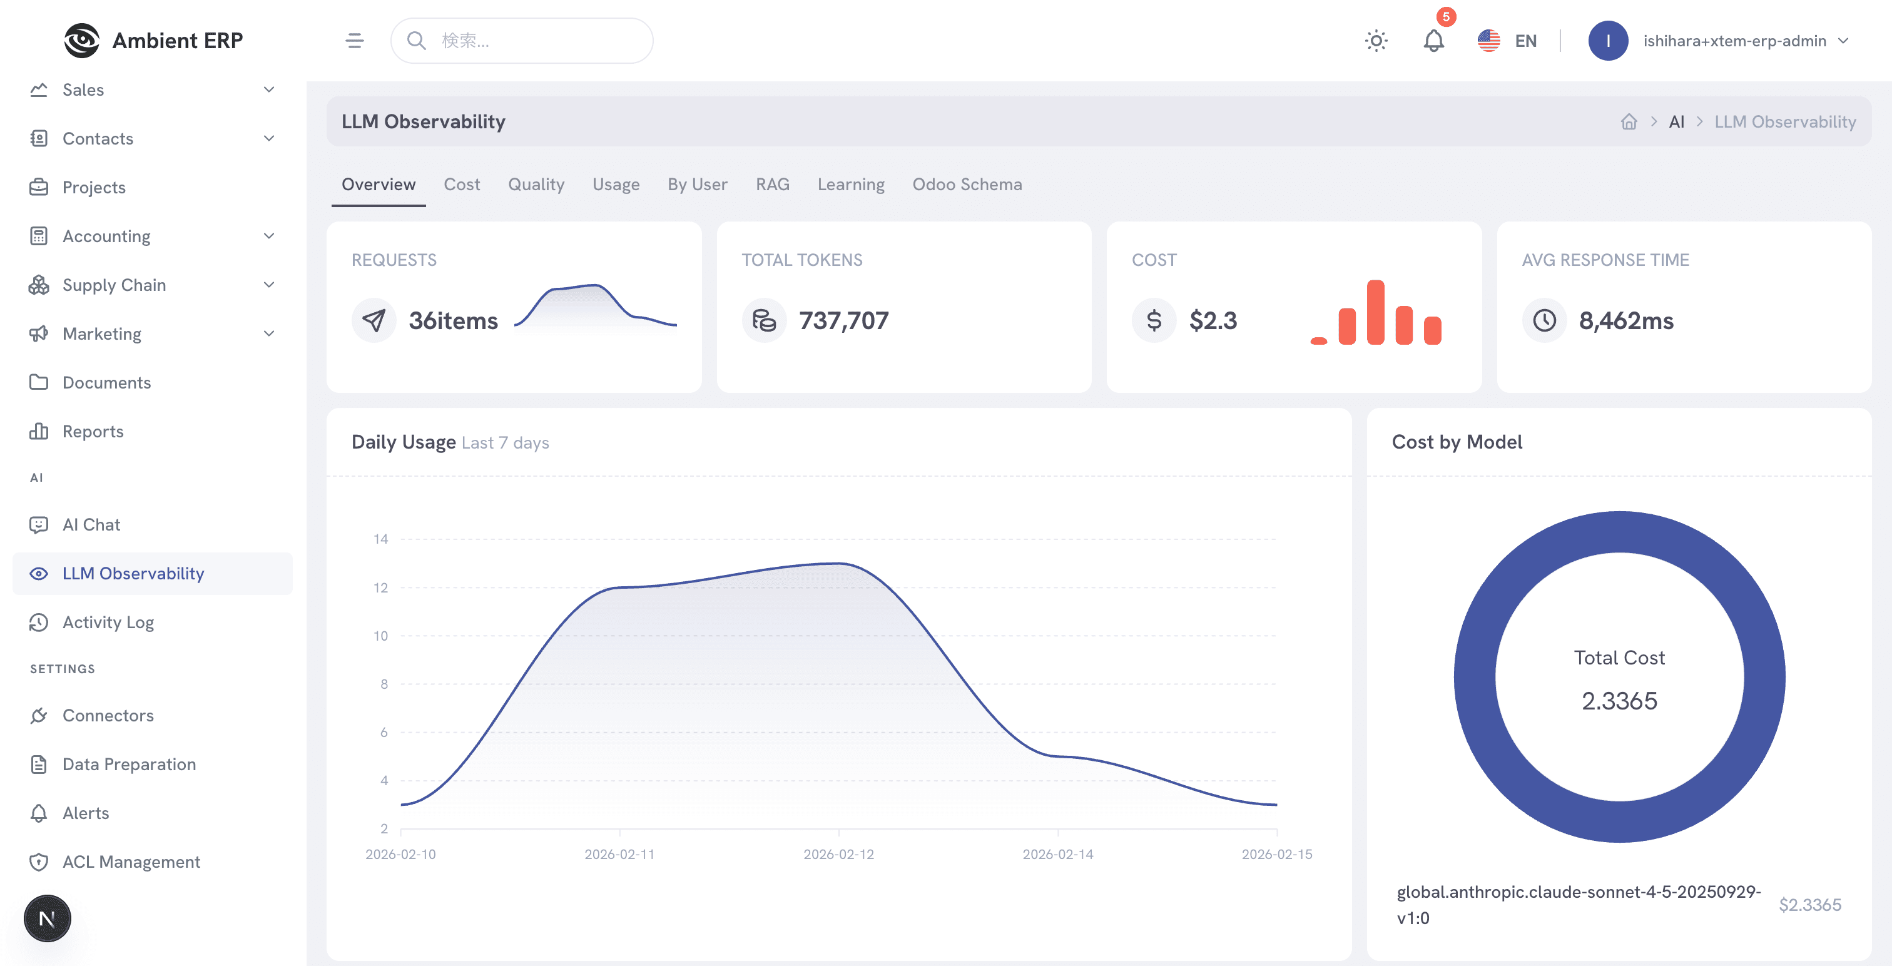Click the home breadcrumb icon
This screenshot has width=1892, height=966.
[x=1629, y=122]
